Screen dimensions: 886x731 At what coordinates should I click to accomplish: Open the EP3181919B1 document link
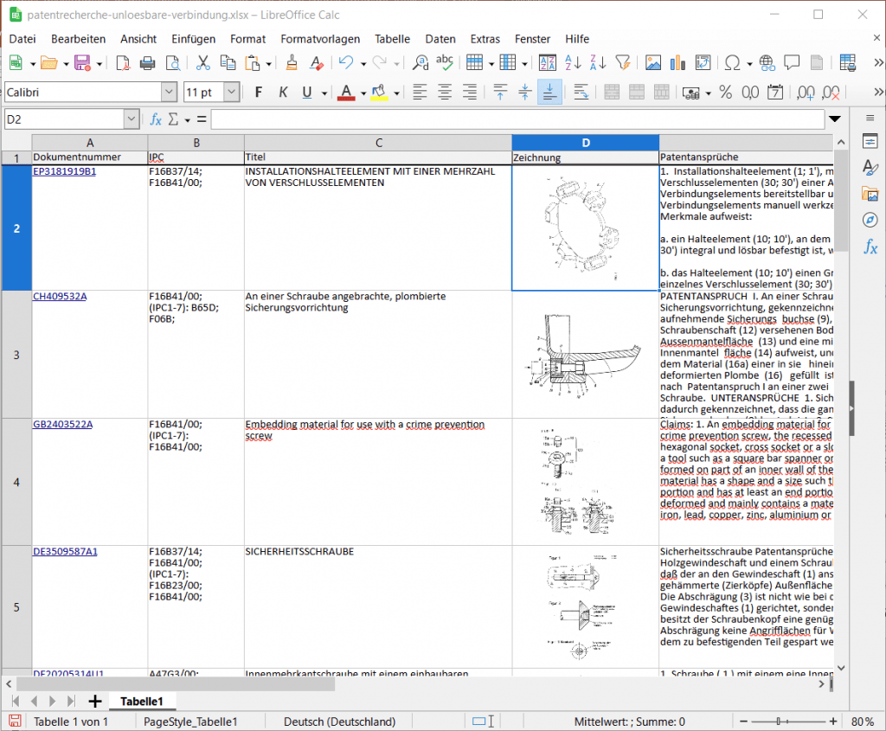[64, 171]
